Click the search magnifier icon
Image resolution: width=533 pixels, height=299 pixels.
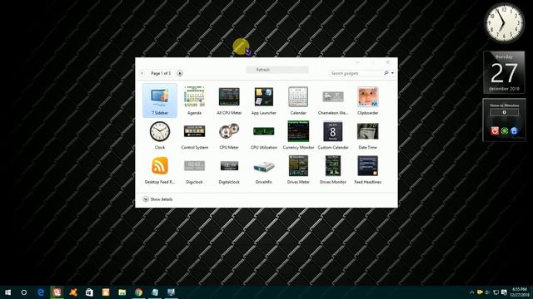pos(386,73)
